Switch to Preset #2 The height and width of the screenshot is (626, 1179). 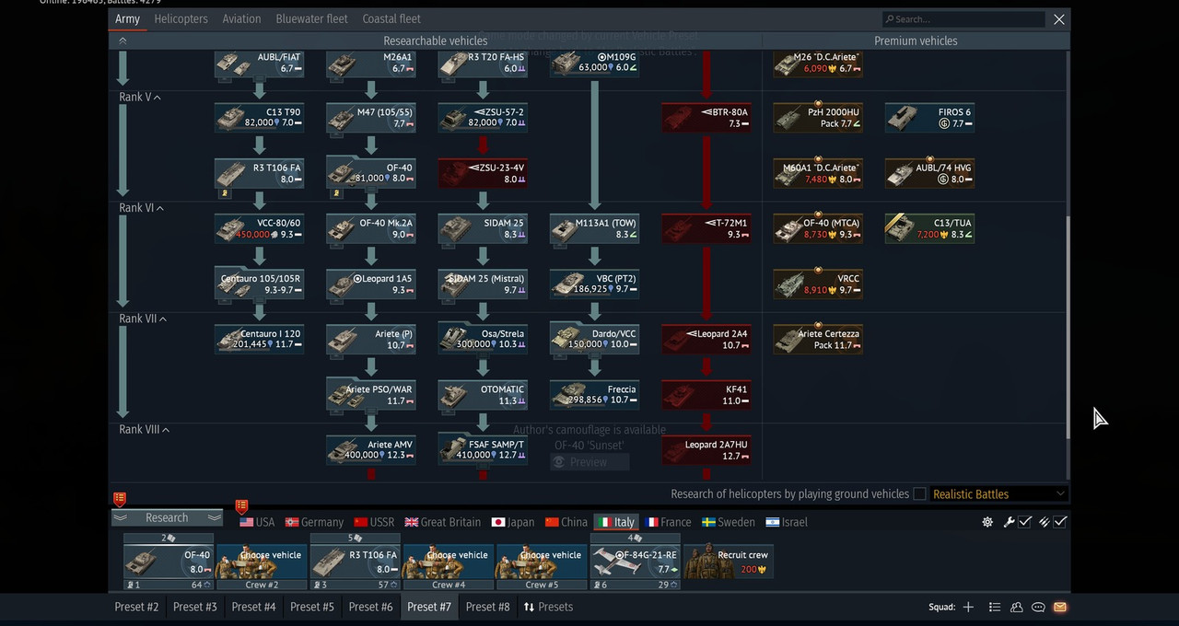(x=136, y=607)
